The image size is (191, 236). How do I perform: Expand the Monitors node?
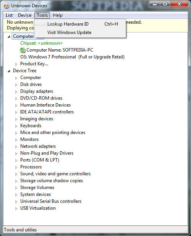tap(16, 140)
